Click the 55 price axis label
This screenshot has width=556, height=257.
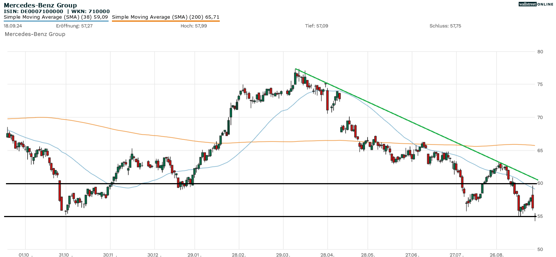click(x=540, y=216)
